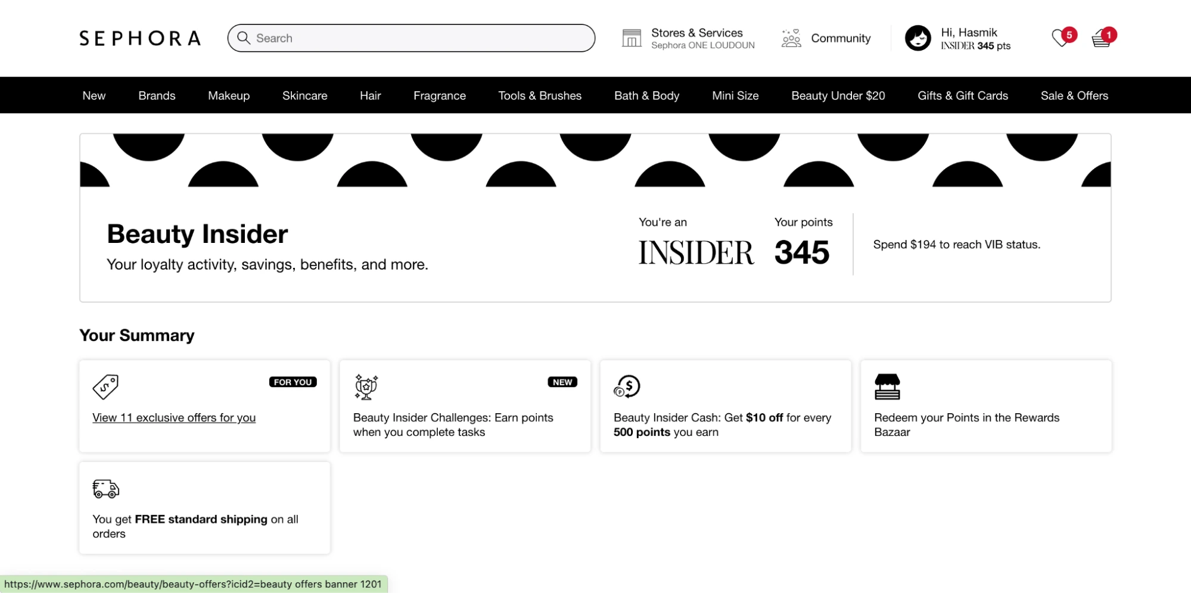Open the Makeup menu
This screenshot has height=593, width=1191.
pyautogui.click(x=229, y=95)
